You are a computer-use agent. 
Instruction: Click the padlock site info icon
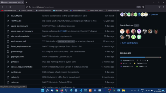pyautogui.click(x=30, y=7)
